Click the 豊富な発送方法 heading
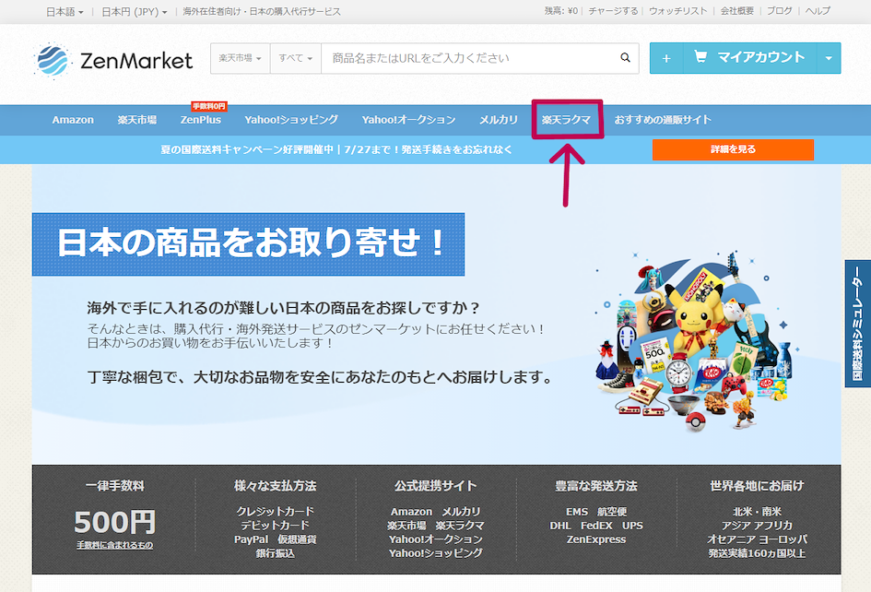This screenshot has height=592, width=871. pyautogui.click(x=596, y=486)
